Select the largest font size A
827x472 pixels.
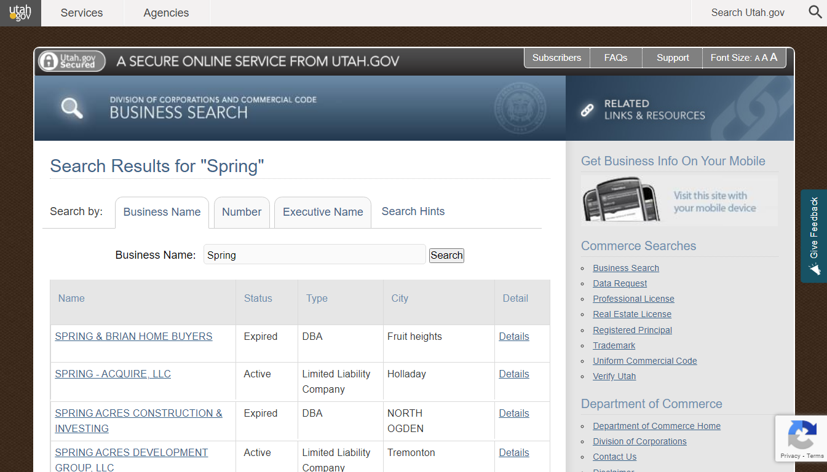[x=774, y=57]
